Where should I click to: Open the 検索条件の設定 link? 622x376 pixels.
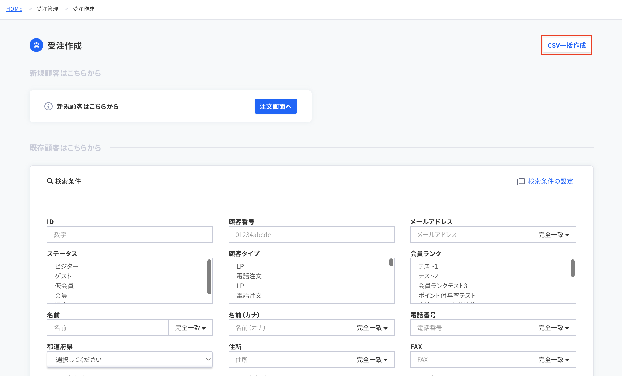pyautogui.click(x=550, y=181)
